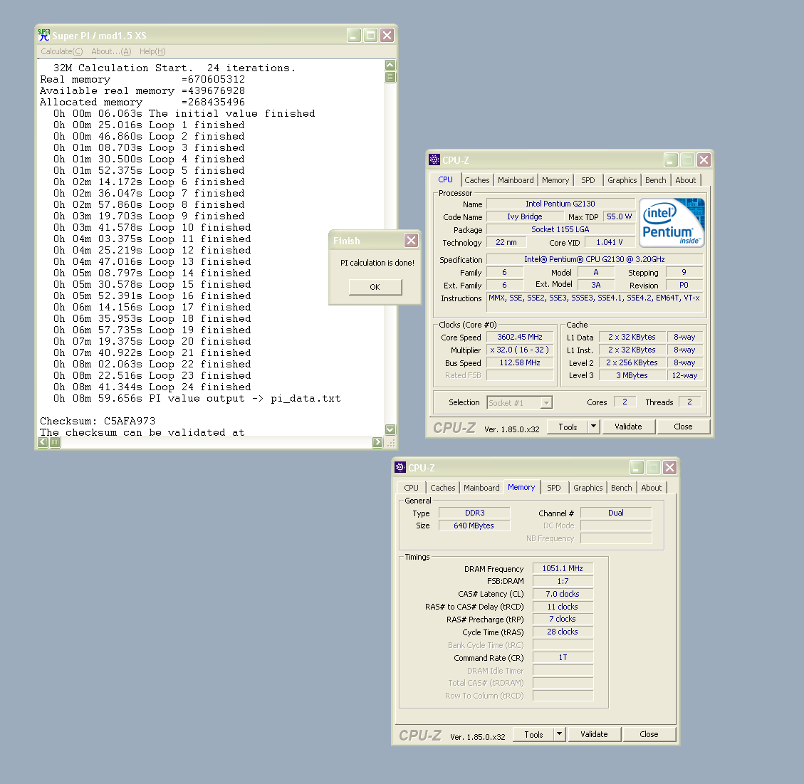Switch to Mainboard tab in lower CPU-Z window
804x784 pixels.
pyautogui.click(x=481, y=488)
